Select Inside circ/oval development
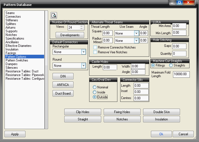 pos(94,92)
